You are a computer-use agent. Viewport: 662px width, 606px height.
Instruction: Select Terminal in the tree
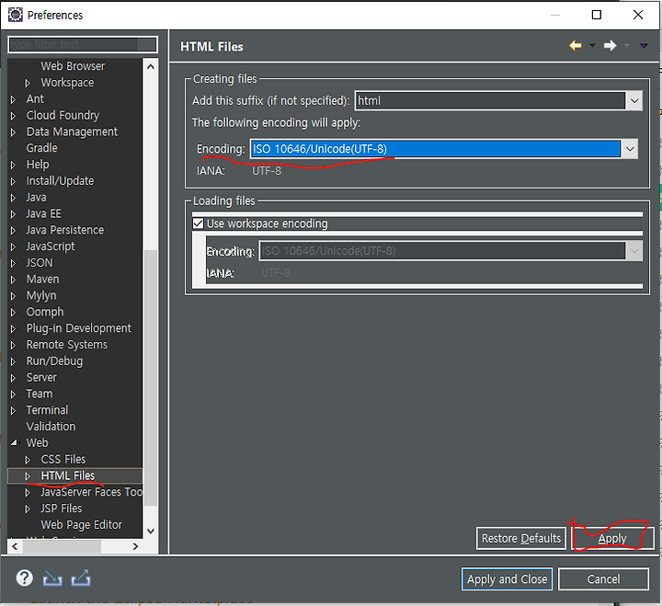[47, 410]
